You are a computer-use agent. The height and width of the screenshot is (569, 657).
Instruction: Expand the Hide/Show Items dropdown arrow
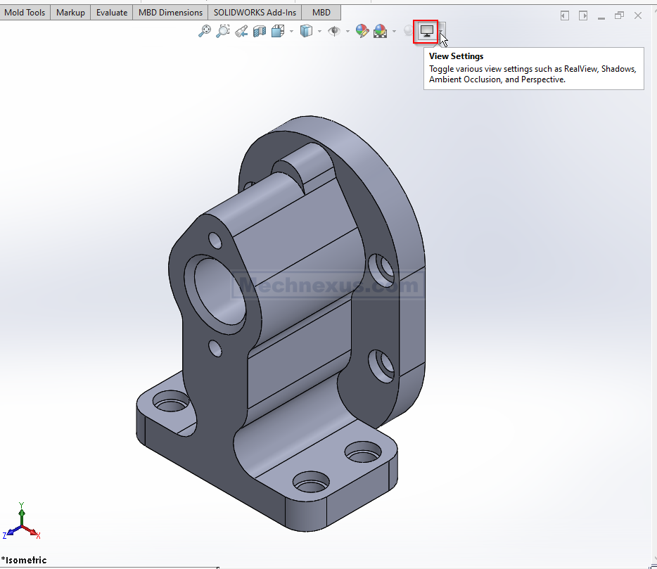tap(347, 31)
